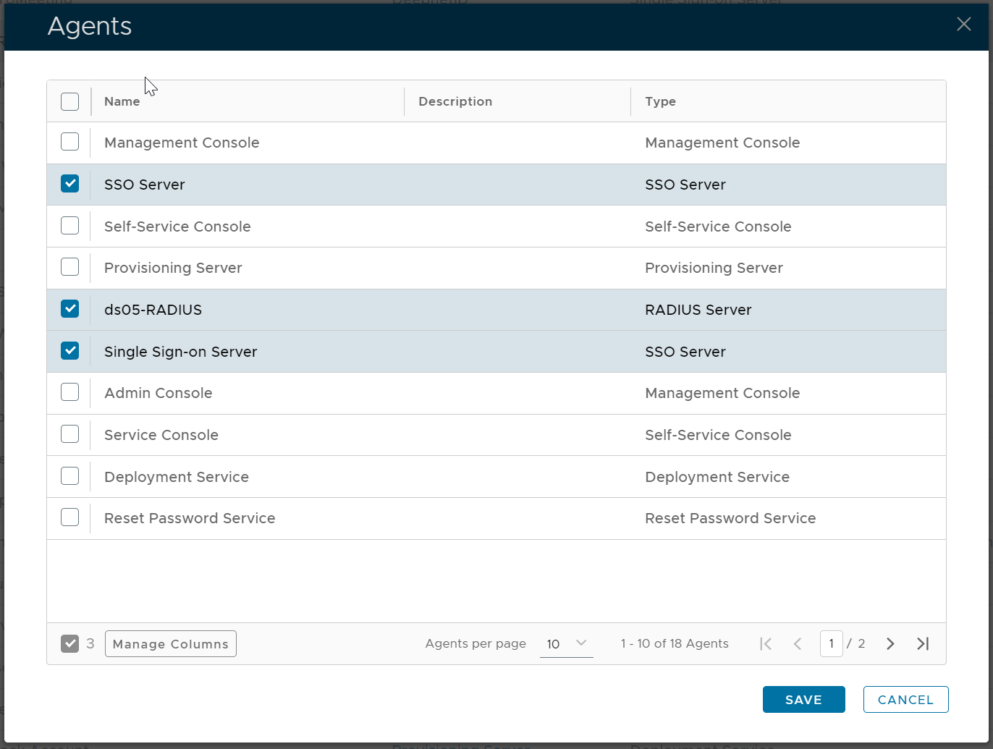
Task: Uncheck the ds05-RADIUS agent
Action: click(x=70, y=310)
